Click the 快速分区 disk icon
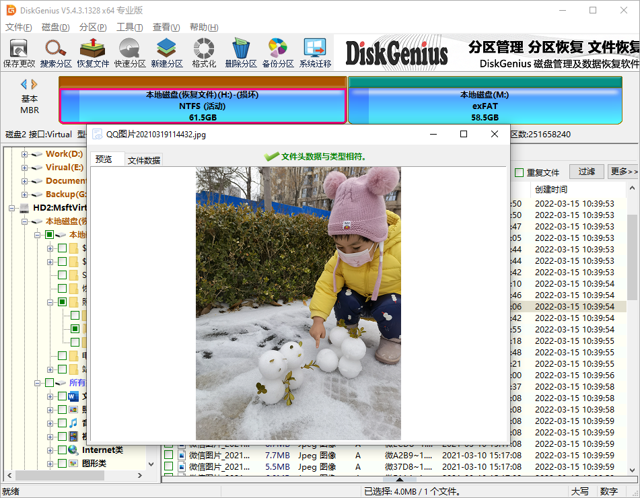Image resolution: width=640 pixels, height=498 pixels. tap(130, 52)
